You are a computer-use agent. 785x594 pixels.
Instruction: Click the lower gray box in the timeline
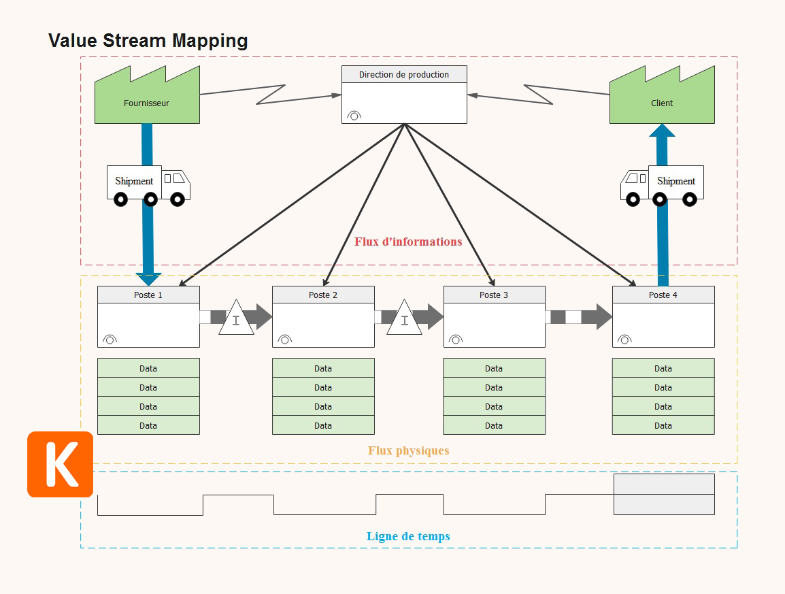click(665, 504)
